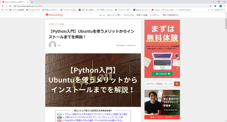
Task: Open Chrome's three-dot menu
Action: (224, 6)
